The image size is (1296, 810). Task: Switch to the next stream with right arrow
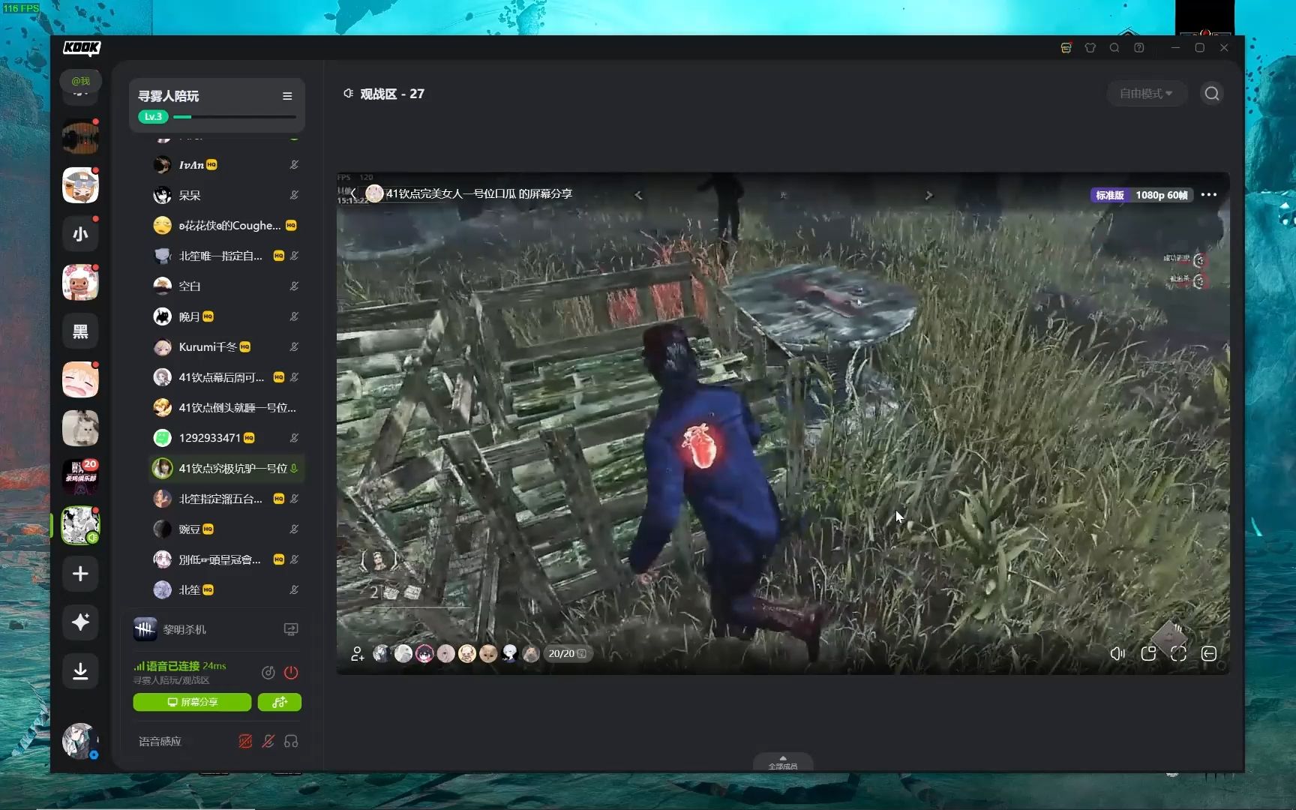[x=928, y=195]
